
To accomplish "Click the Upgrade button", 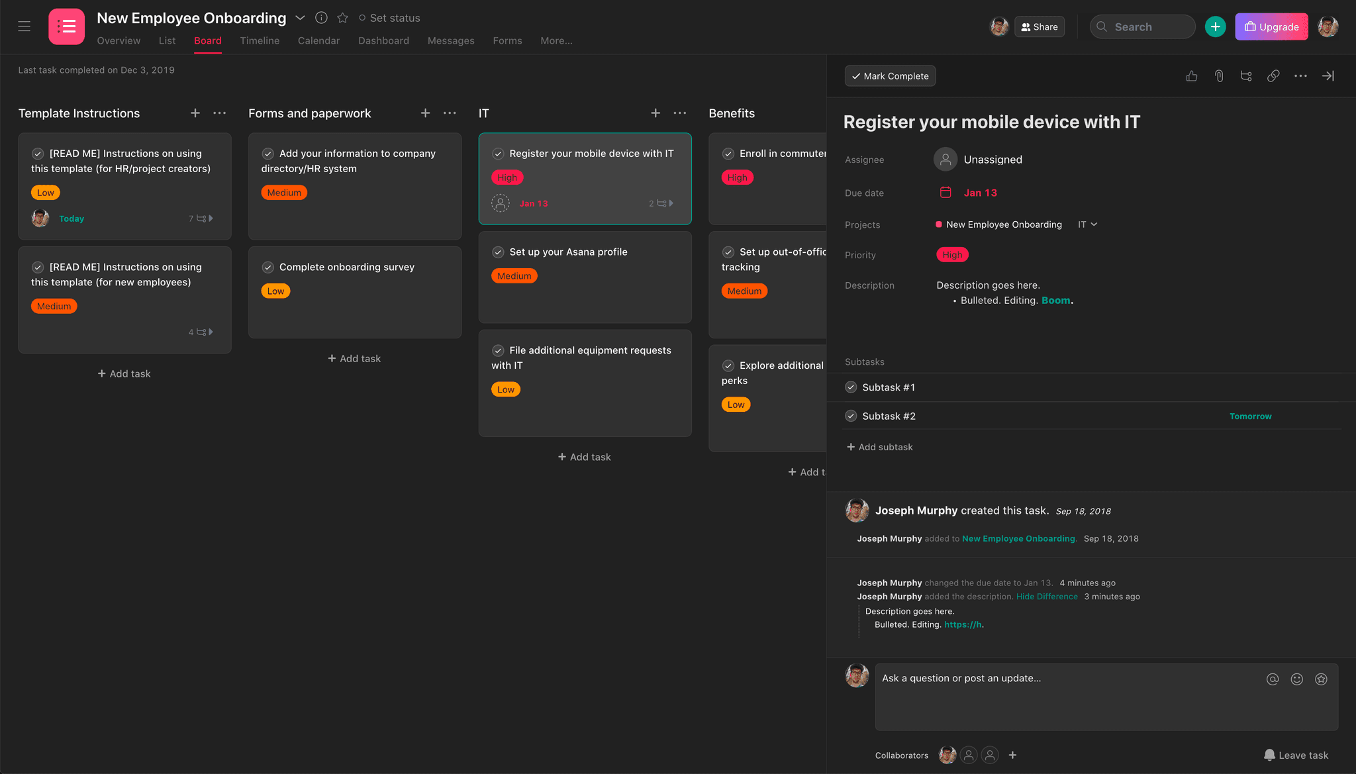I will pos(1271,26).
